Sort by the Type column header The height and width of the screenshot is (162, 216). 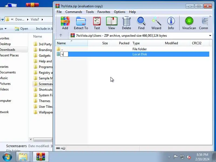pyautogui.click(x=147, y=43)
